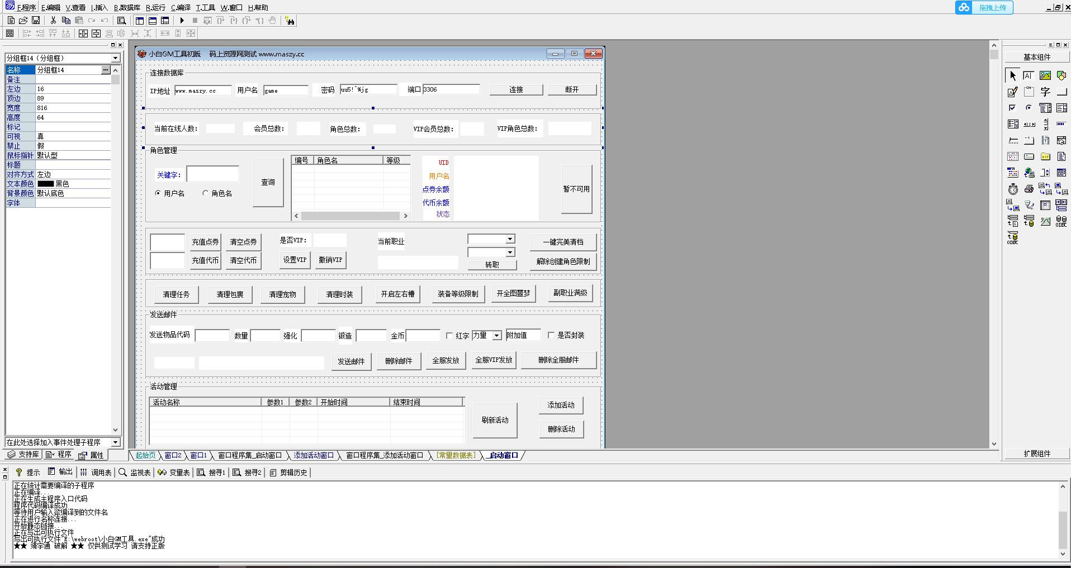Select the printer component icon
Viewport: 1071px width, 568px height.
pyautogui.click(x=1029, y=189)
